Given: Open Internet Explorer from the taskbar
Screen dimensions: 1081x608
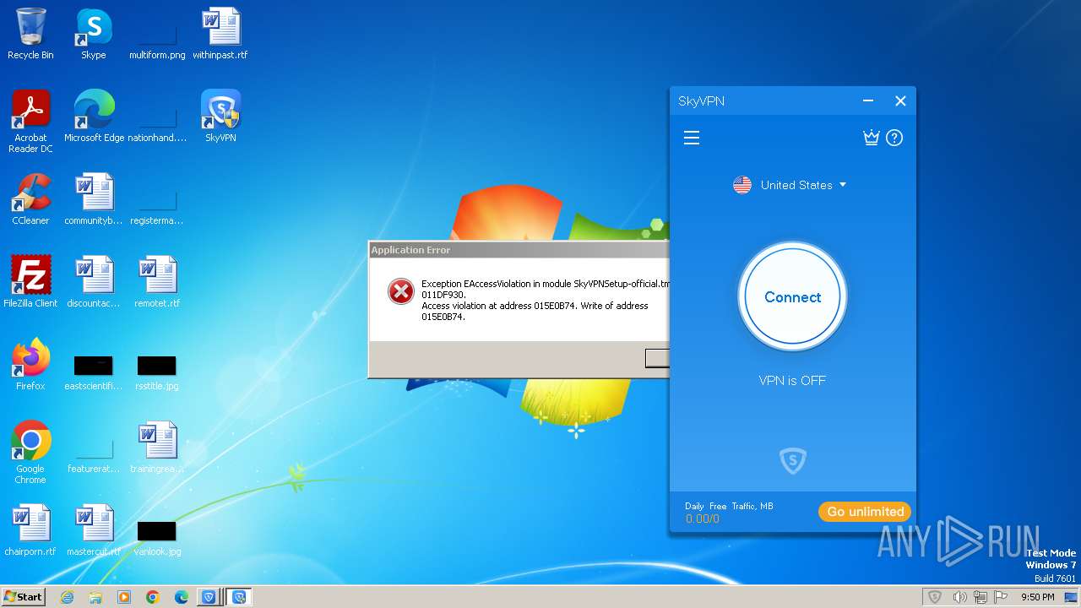Looking at the screenshot, I should coord(67,597).
